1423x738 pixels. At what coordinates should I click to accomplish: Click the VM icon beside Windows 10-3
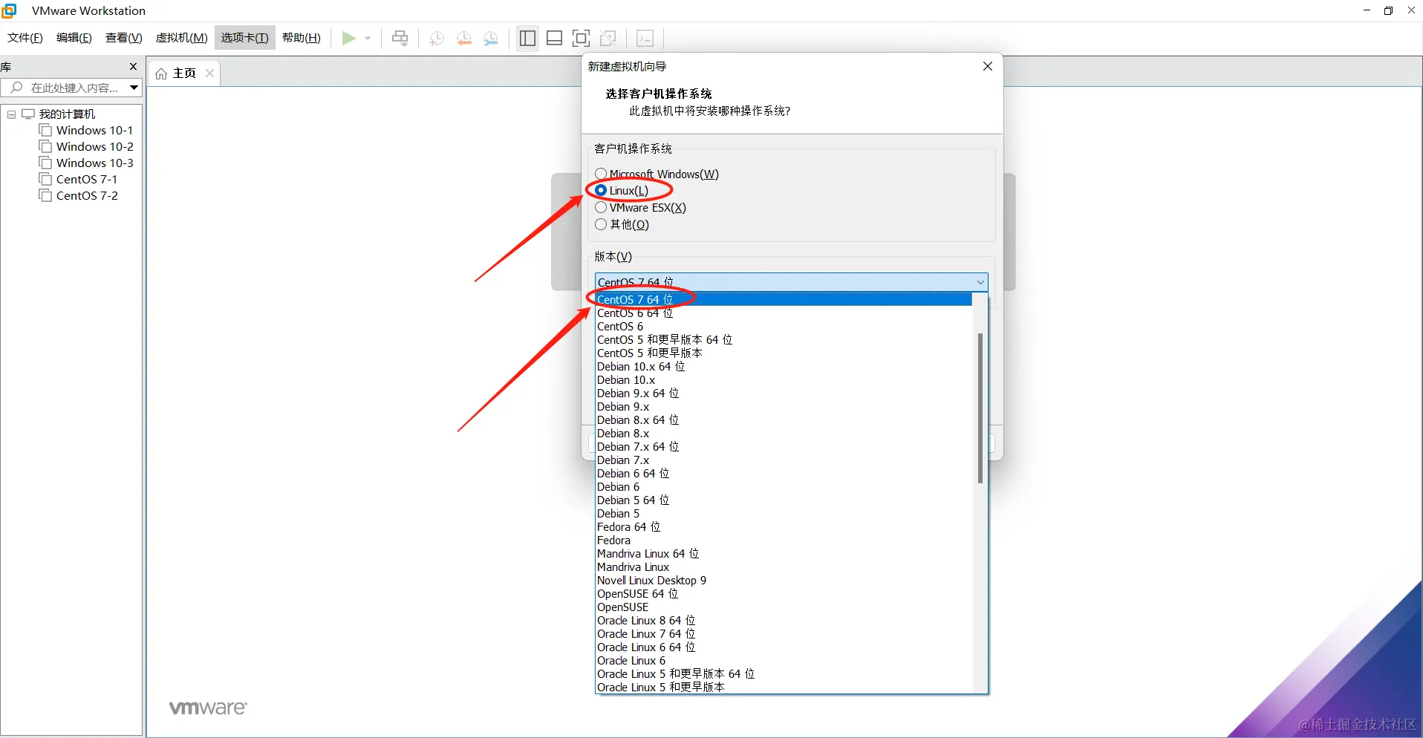coord(45,163)
